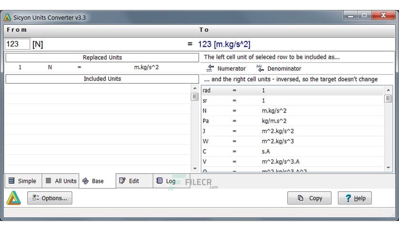Click the up arrow of base units scrollbar
This screenshot has height=231, width=399.
click(x=388, y=90)
